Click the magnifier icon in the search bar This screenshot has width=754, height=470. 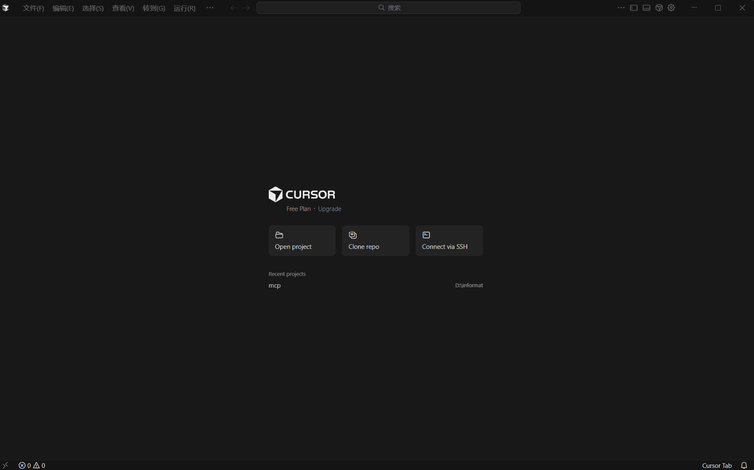[x=380, y=8]
